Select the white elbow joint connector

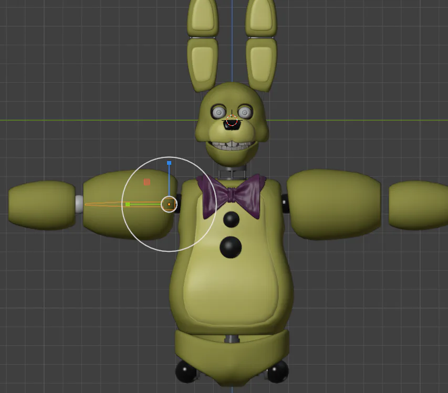pyautogui.click(x=79, y=204)
